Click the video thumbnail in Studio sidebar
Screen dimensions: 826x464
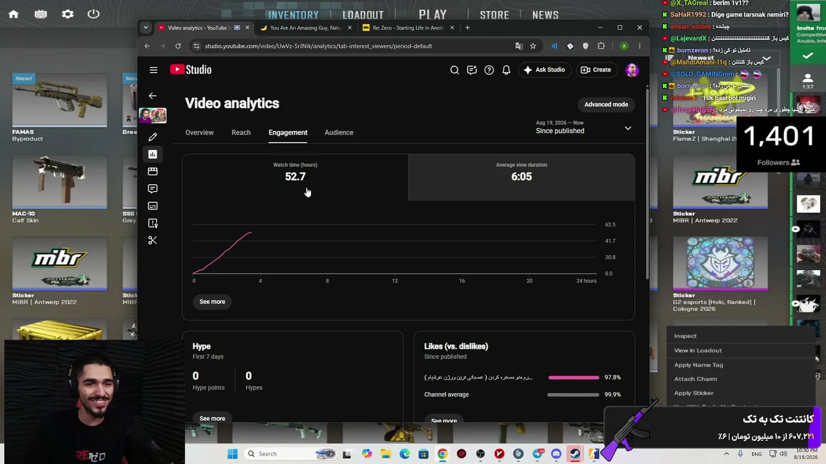(x=152, y=115)
